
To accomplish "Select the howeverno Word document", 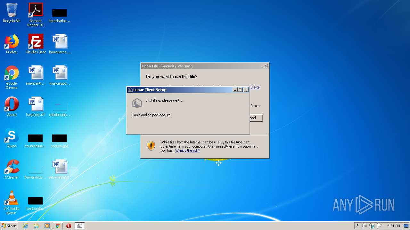I will pos(60,44).
